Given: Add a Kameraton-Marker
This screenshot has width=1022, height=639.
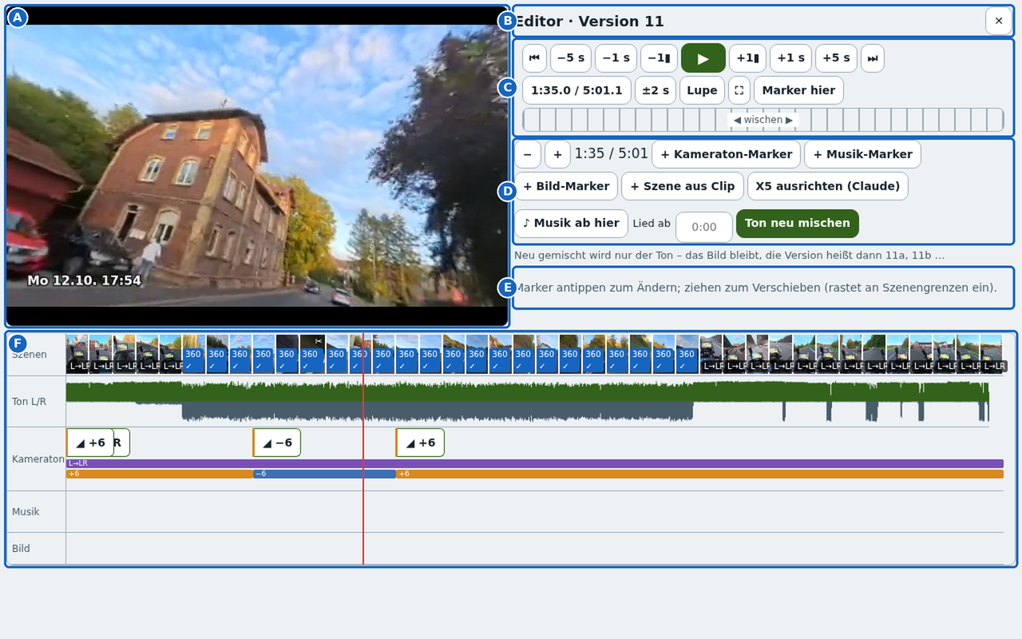Looking at the screenshot, I should pyautogui.click(x=726, y=154).
